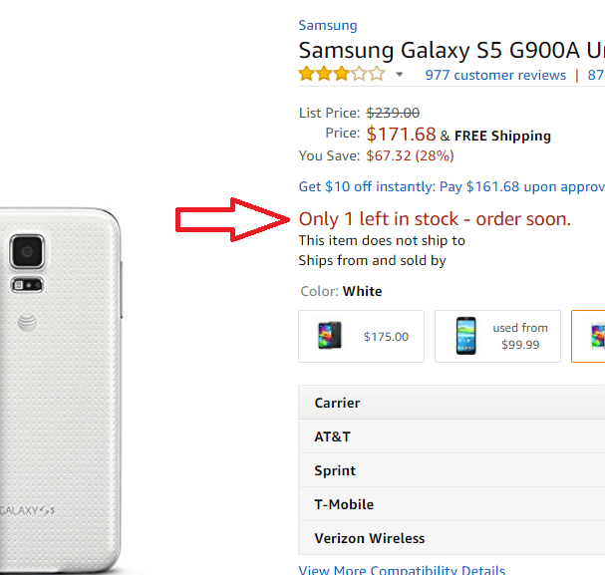
Task: Click the red annotation arrow
Action: [x=231, y=219]
